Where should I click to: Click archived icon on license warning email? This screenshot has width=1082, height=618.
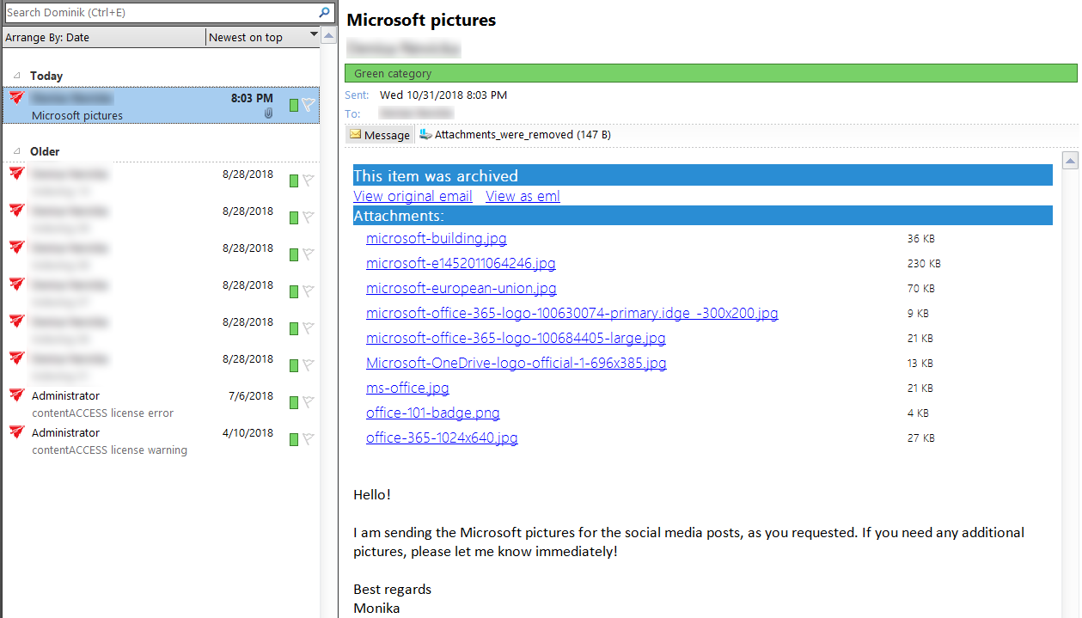[16, 432]
